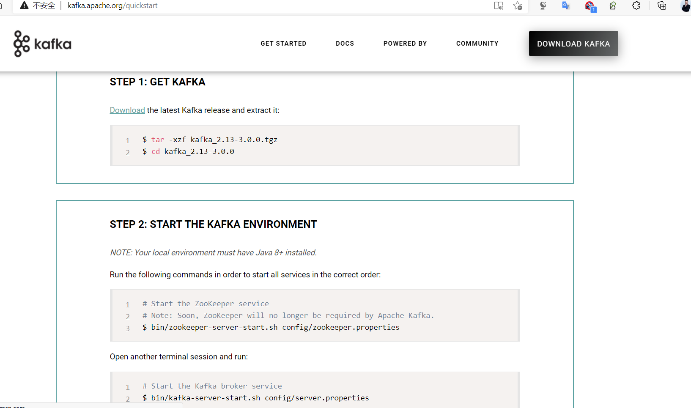691x408 pixels.
Task: Open the user profile avatar
Action: (686, 5)
